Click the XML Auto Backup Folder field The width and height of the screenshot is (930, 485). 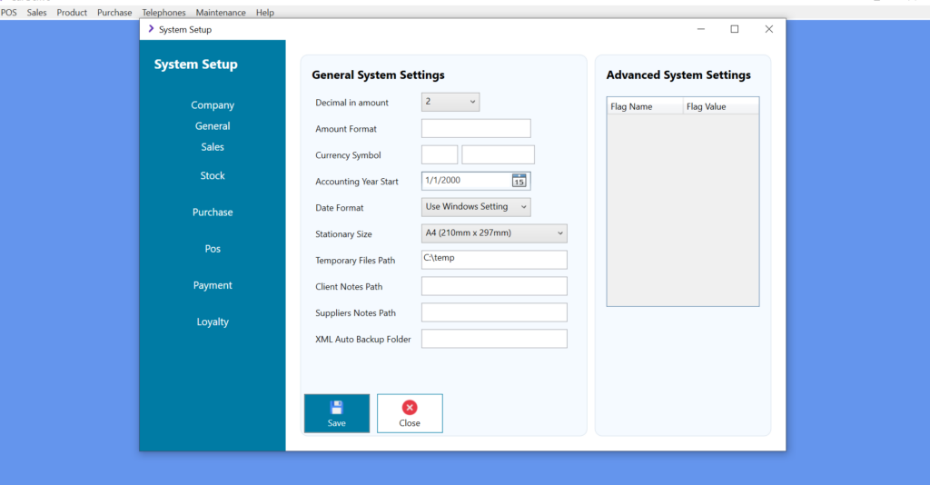494,339
